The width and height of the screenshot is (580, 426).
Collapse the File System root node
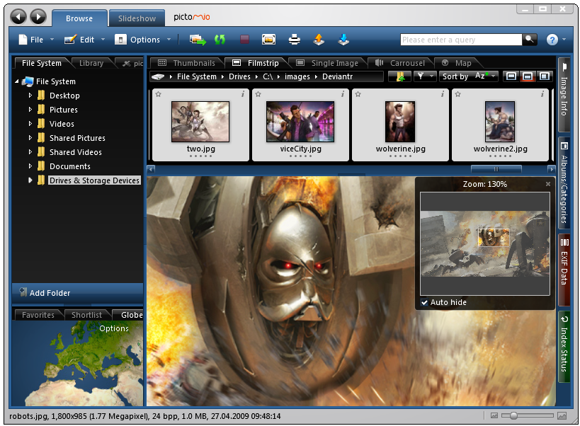(17, 81)
